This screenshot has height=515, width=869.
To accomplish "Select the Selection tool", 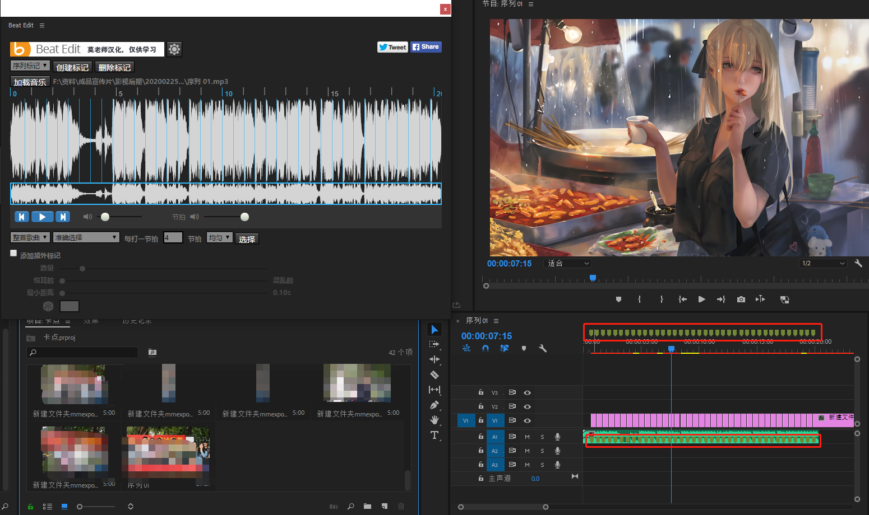I will pos(434,329).
